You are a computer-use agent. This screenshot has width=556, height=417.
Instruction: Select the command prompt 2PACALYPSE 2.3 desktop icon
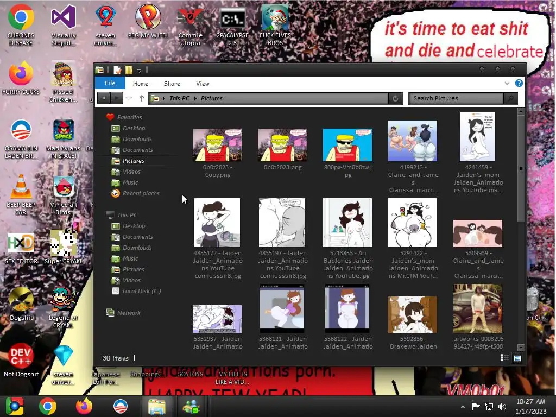232,27
